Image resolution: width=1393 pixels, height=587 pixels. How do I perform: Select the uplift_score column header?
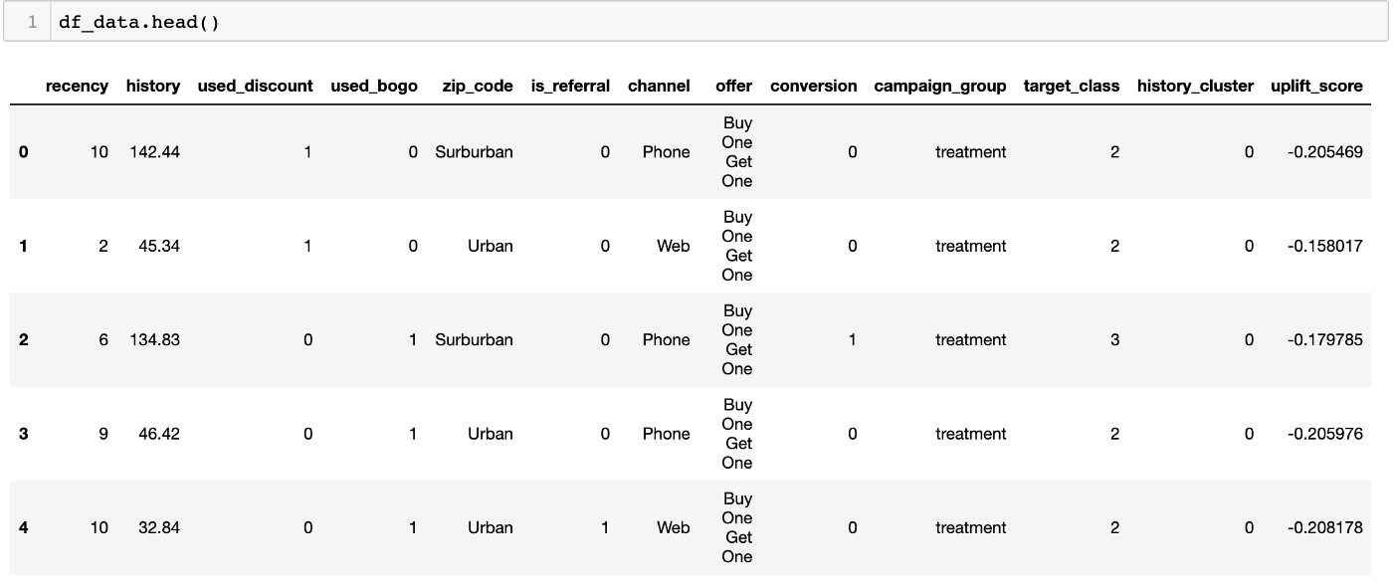pyautogui.click(x=1316, y=86)
